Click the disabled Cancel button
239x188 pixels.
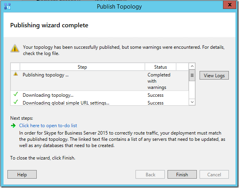coord(214,174)
